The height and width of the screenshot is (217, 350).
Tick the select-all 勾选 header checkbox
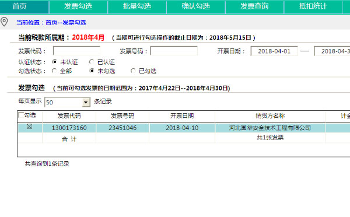(21, 115)
